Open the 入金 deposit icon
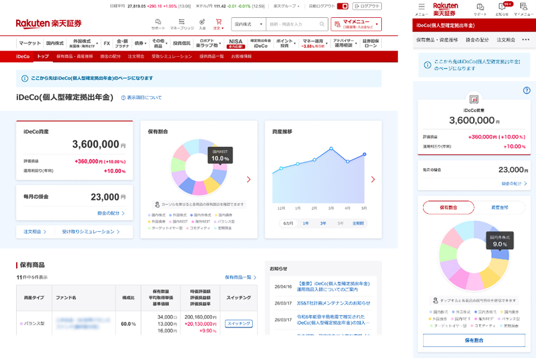Image resolution: width=536 pixels, height=358 pixels. [x=202, y=24]
